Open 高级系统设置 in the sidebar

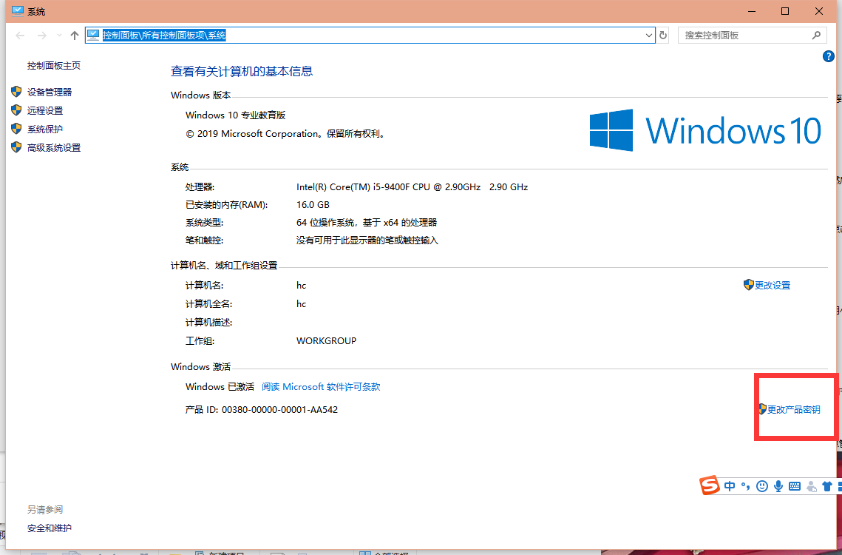click(54, 147)
